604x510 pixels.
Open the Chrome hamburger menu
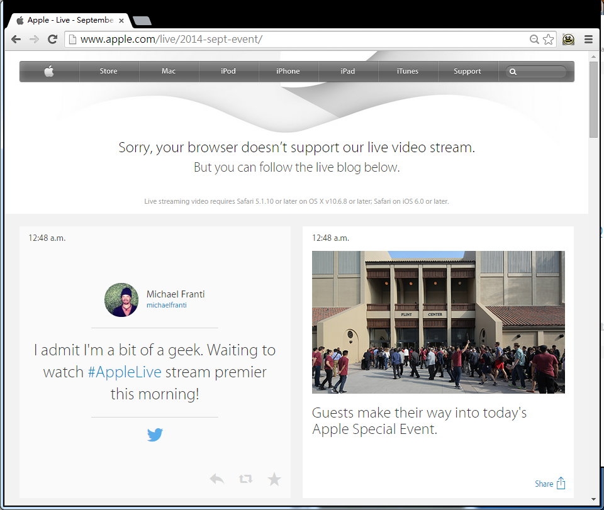588,39
